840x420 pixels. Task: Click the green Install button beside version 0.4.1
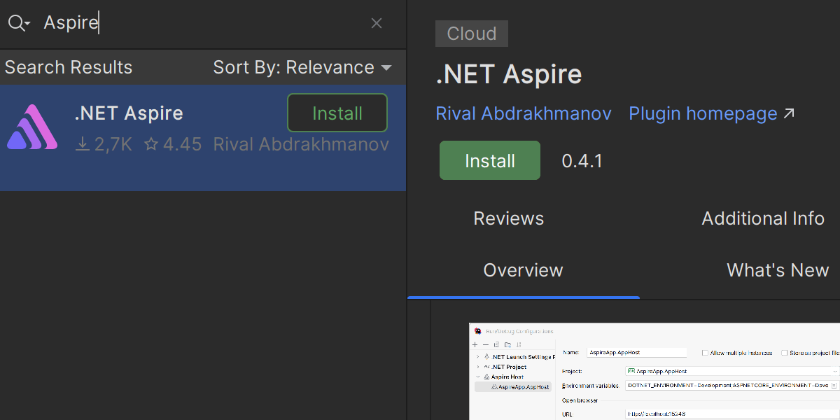pyautogui.click(x=489, y=161)
